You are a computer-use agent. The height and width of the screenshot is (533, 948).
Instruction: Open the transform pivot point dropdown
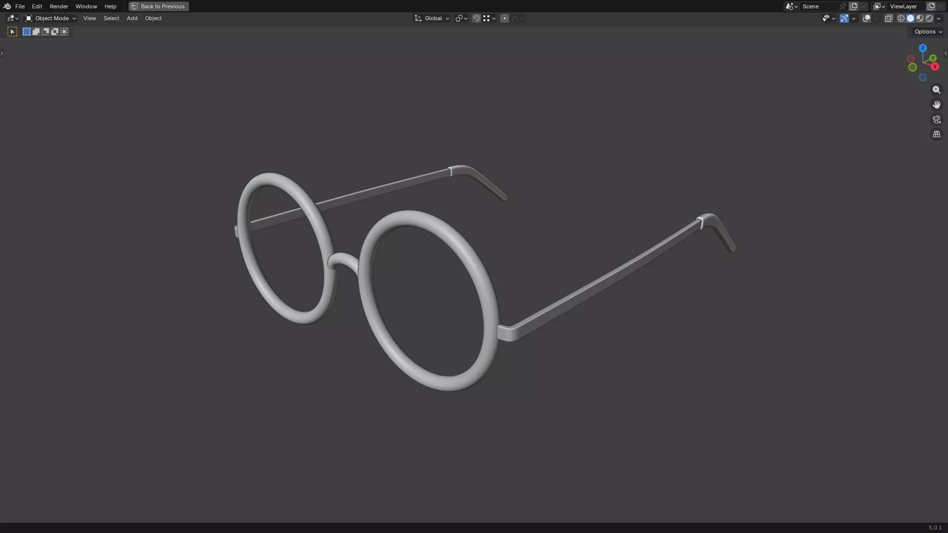click(x=461, y=18)
